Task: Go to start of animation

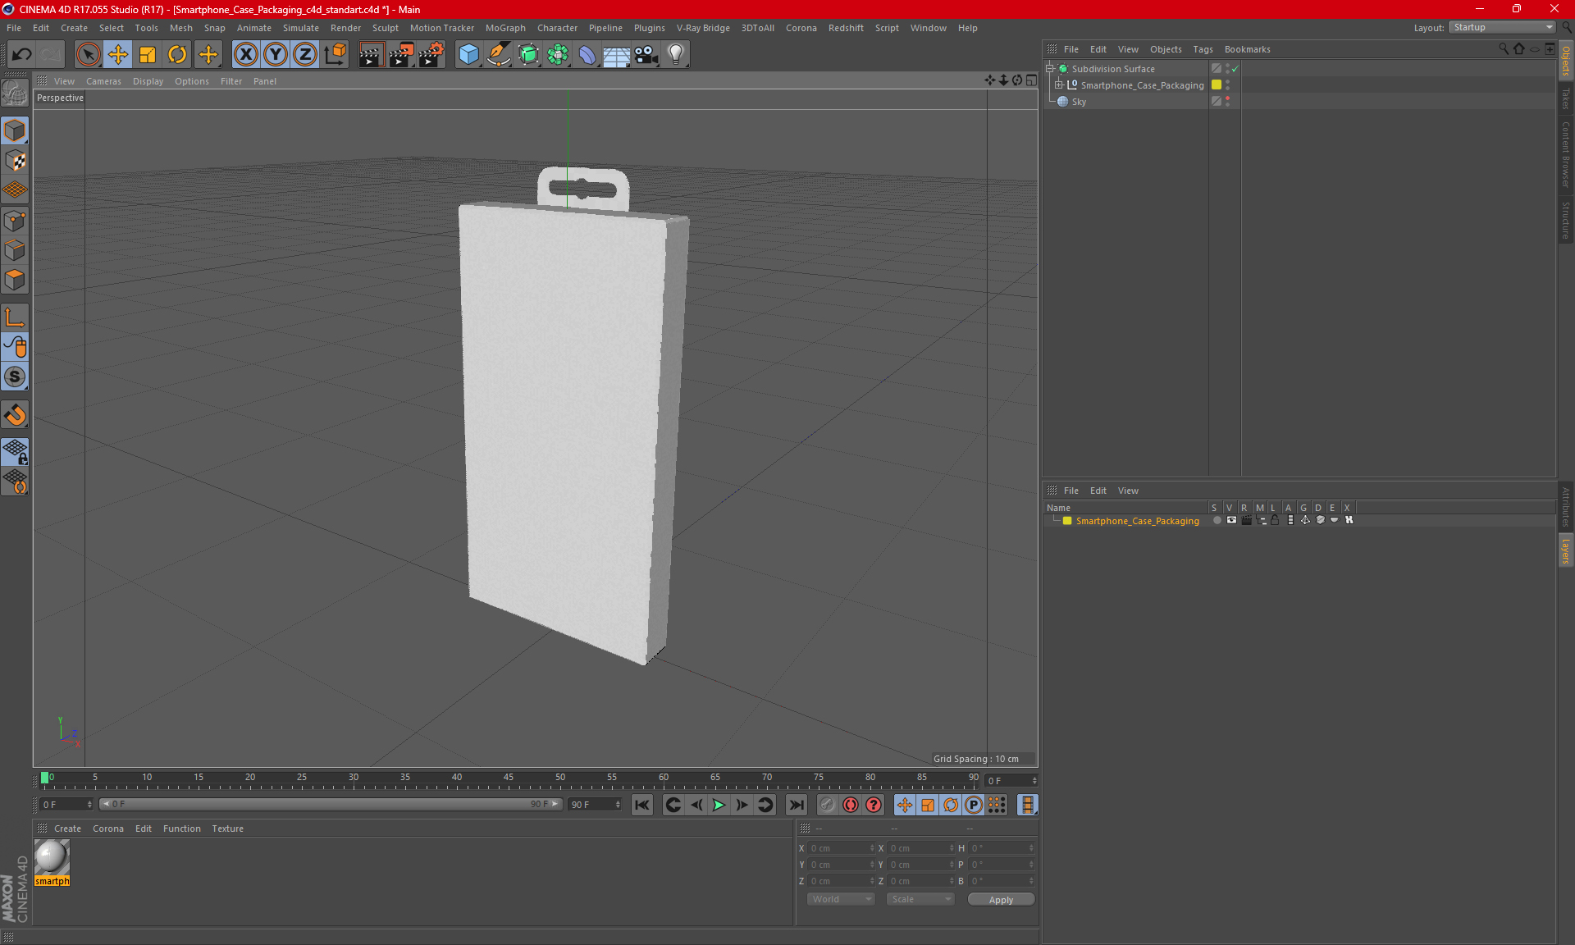Action: point(642,805)
